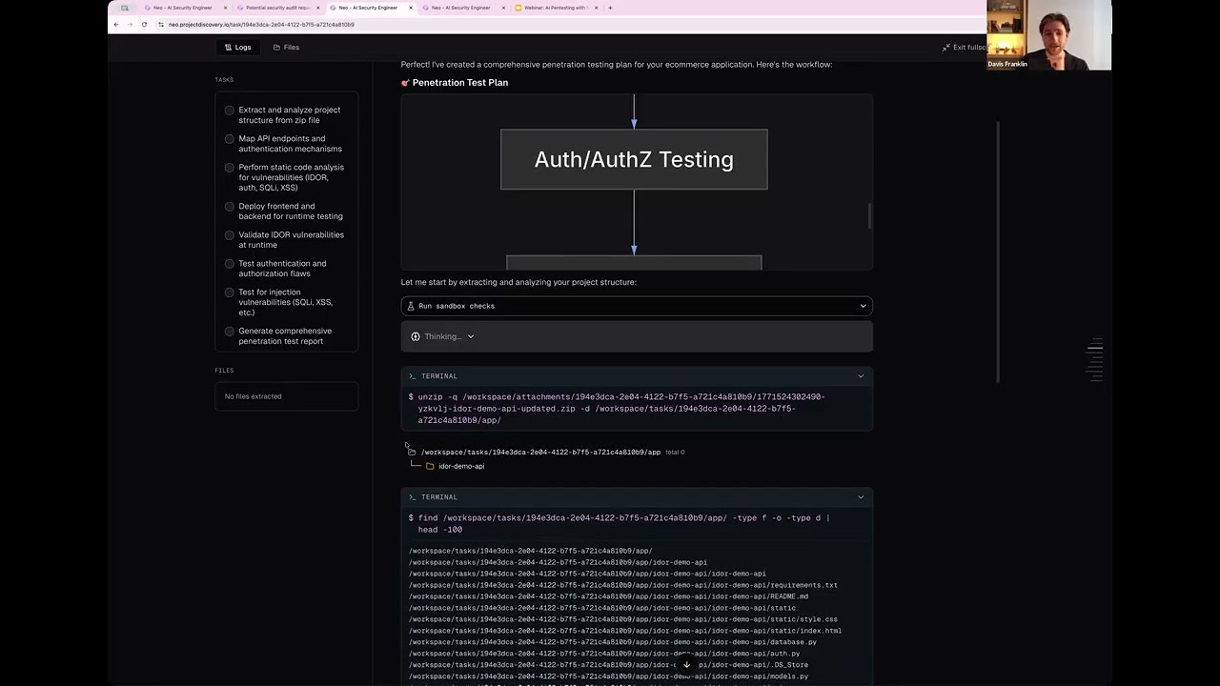Click the exit fullscreen arrows icon
The image size is (1220, 686).
(x=946, y=48)
